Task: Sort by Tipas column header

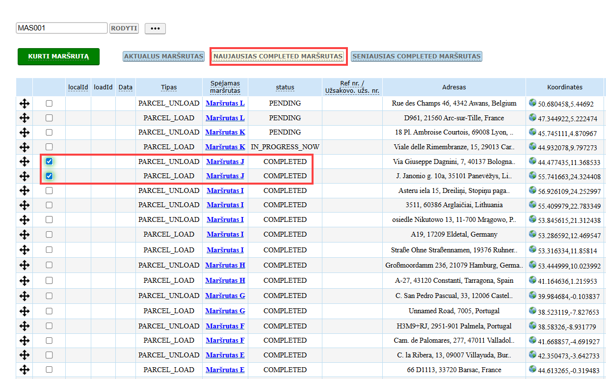Action: coord(169,87)
